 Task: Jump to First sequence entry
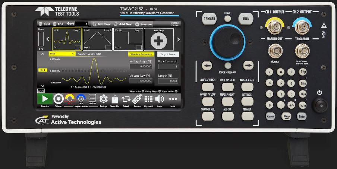point(44,24)
